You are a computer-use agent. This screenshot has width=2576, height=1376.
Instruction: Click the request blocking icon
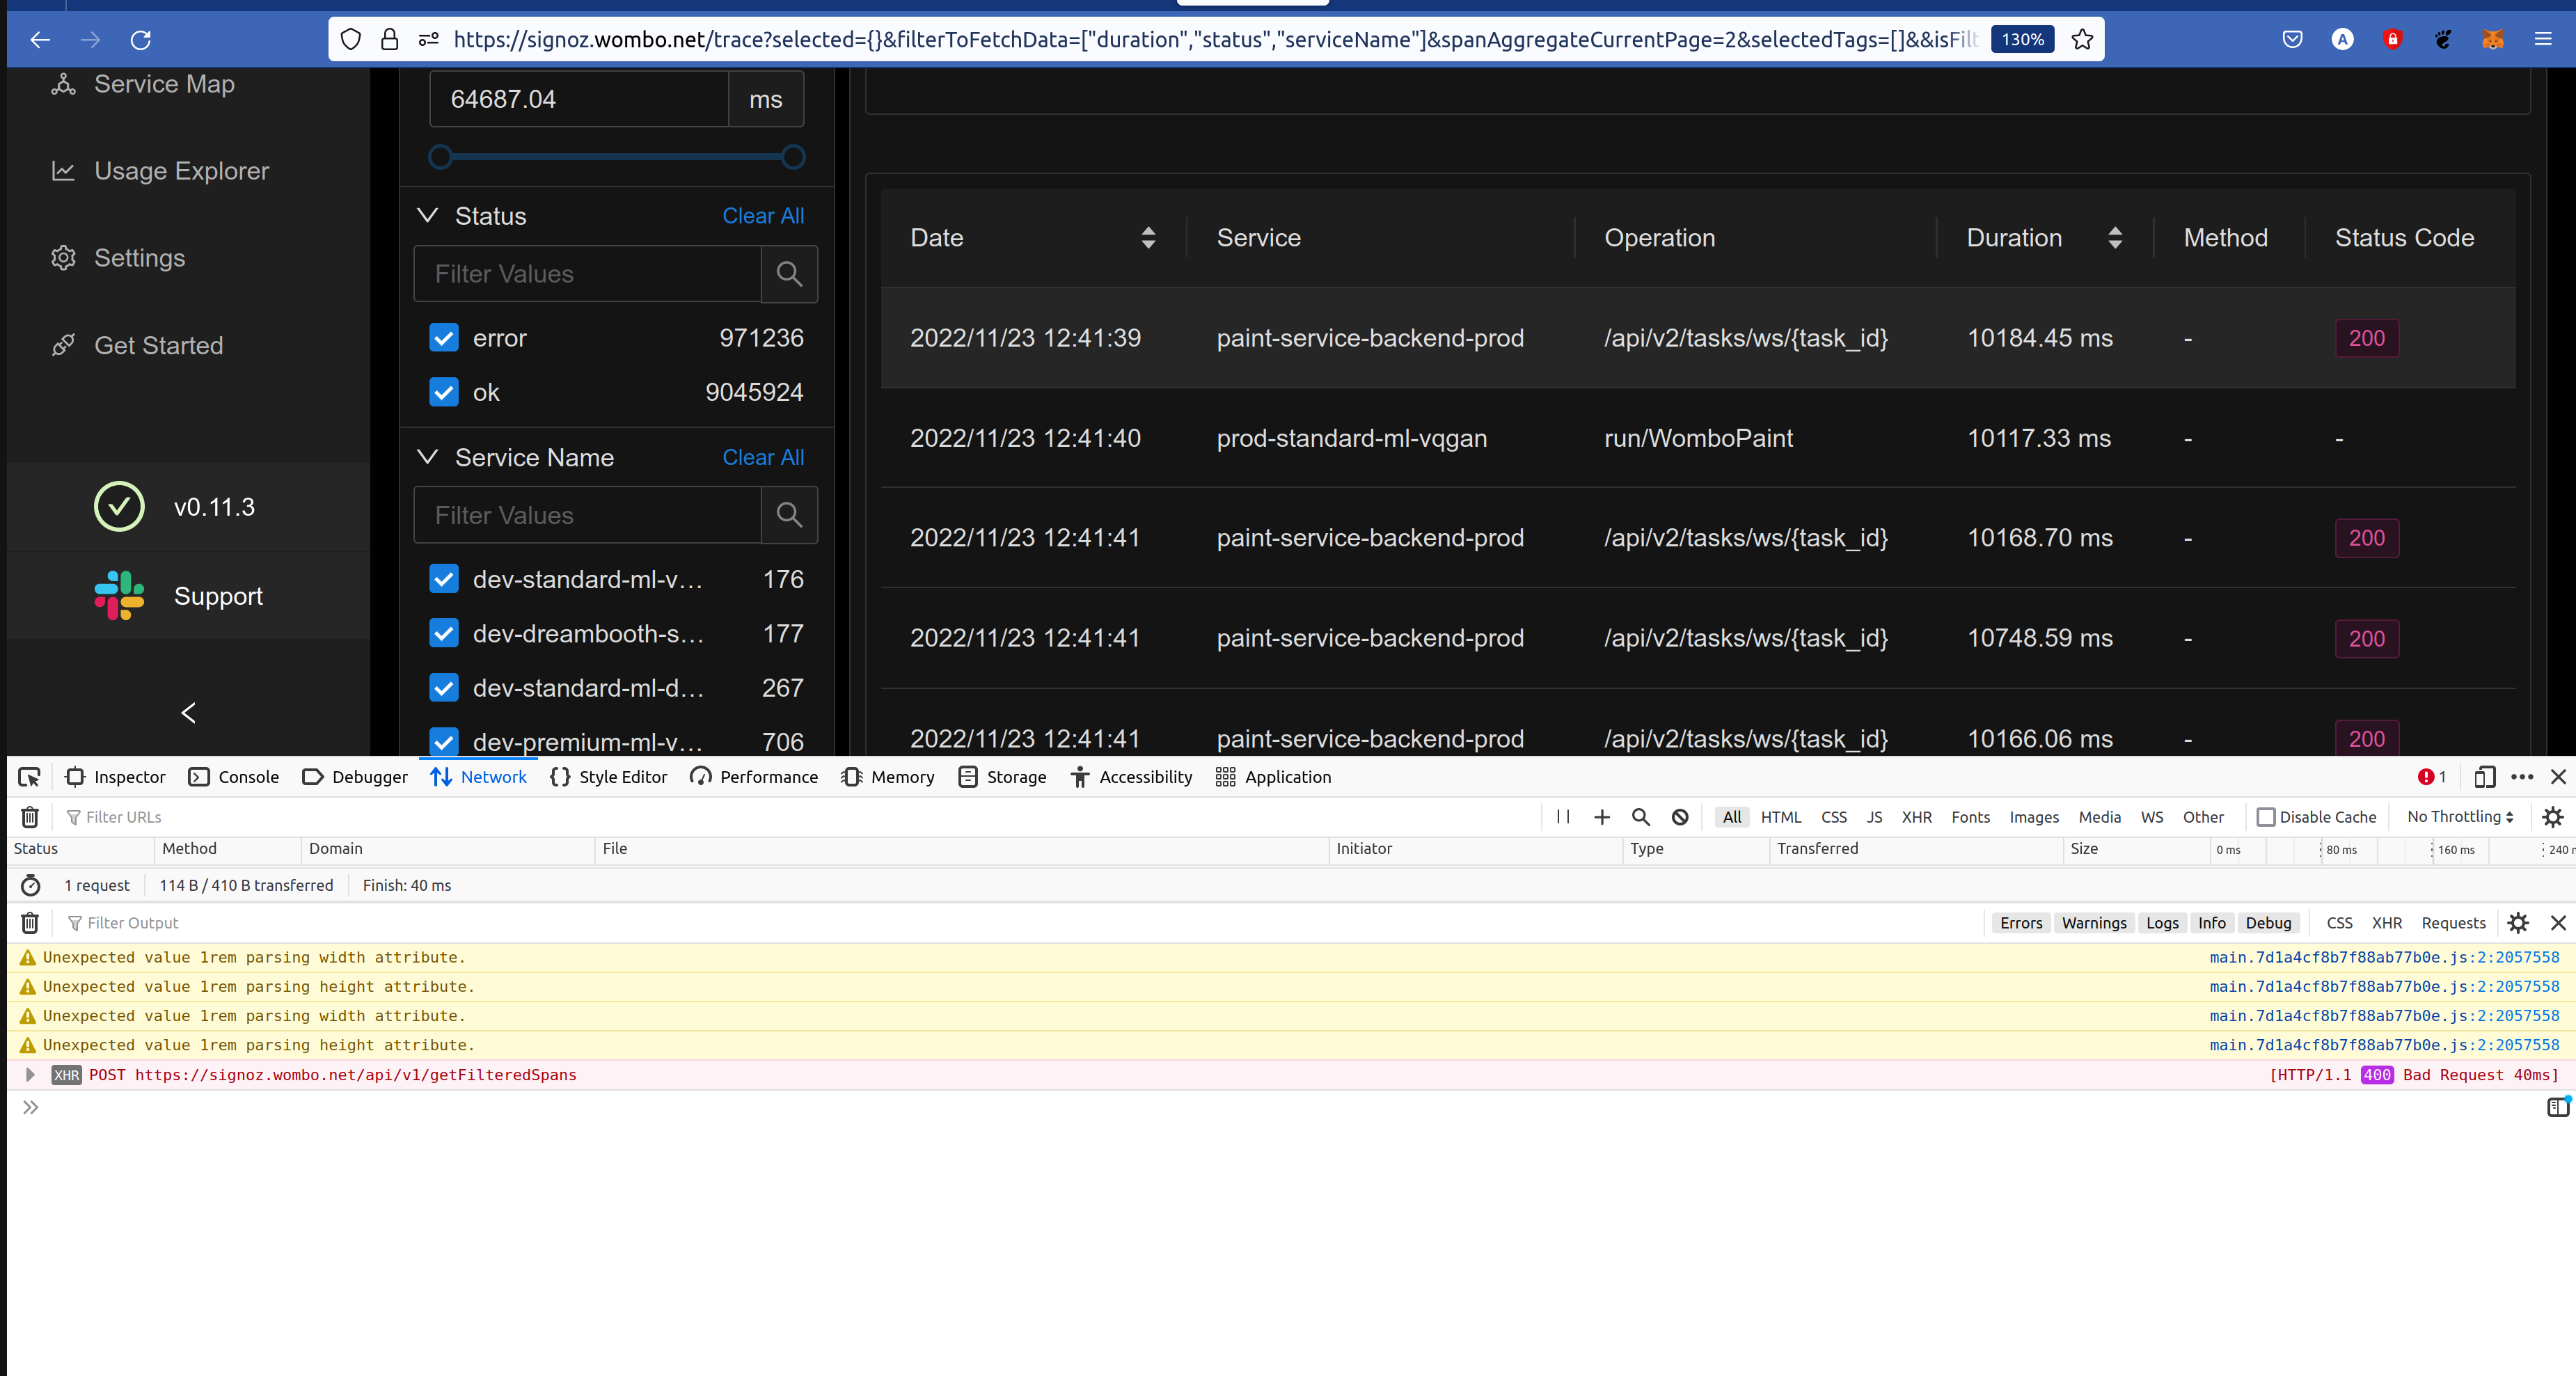(x=1680, y=817)
